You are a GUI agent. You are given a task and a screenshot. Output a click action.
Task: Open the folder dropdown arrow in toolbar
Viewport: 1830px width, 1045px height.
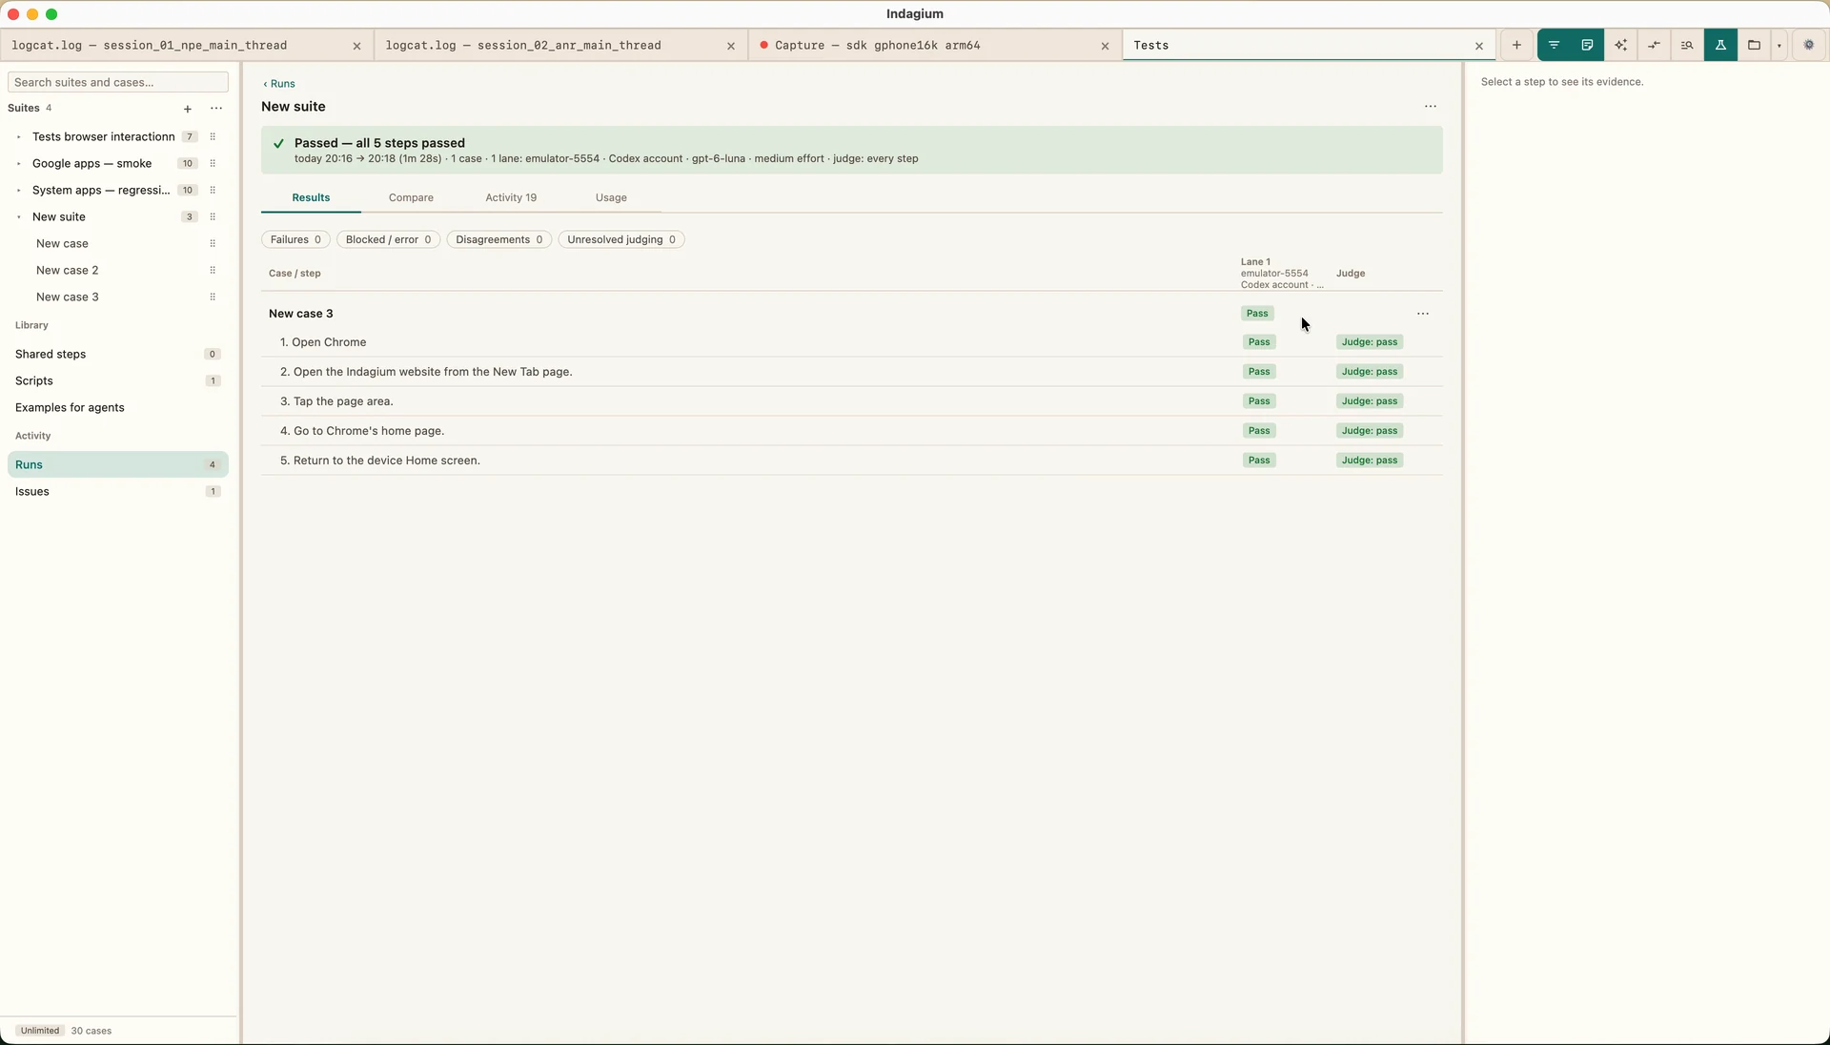coord(1779,46)
